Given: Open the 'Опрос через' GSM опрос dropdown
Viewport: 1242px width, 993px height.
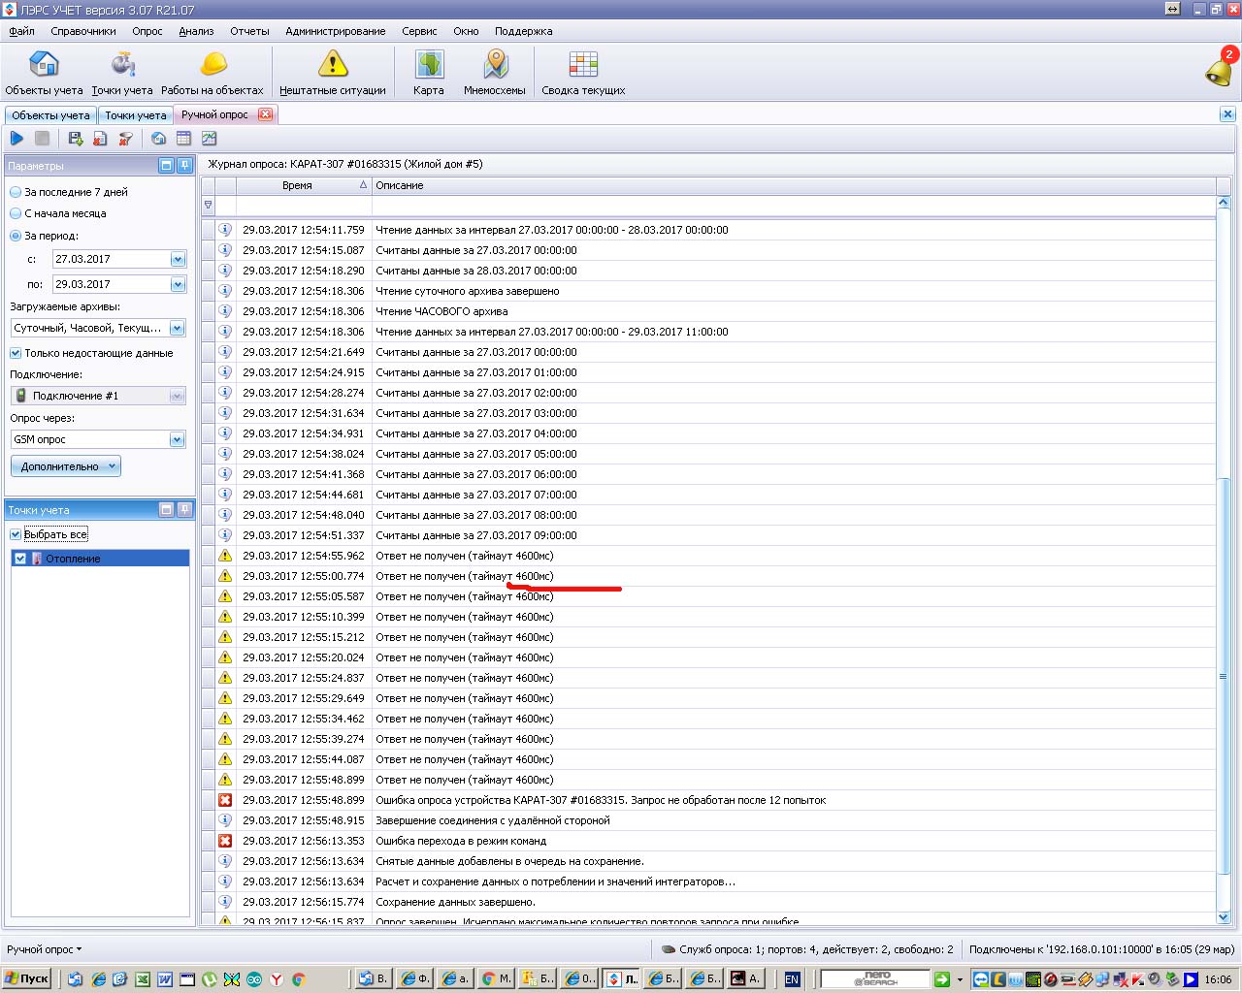Looking at the screenshot, I should [x=178, y=439].
